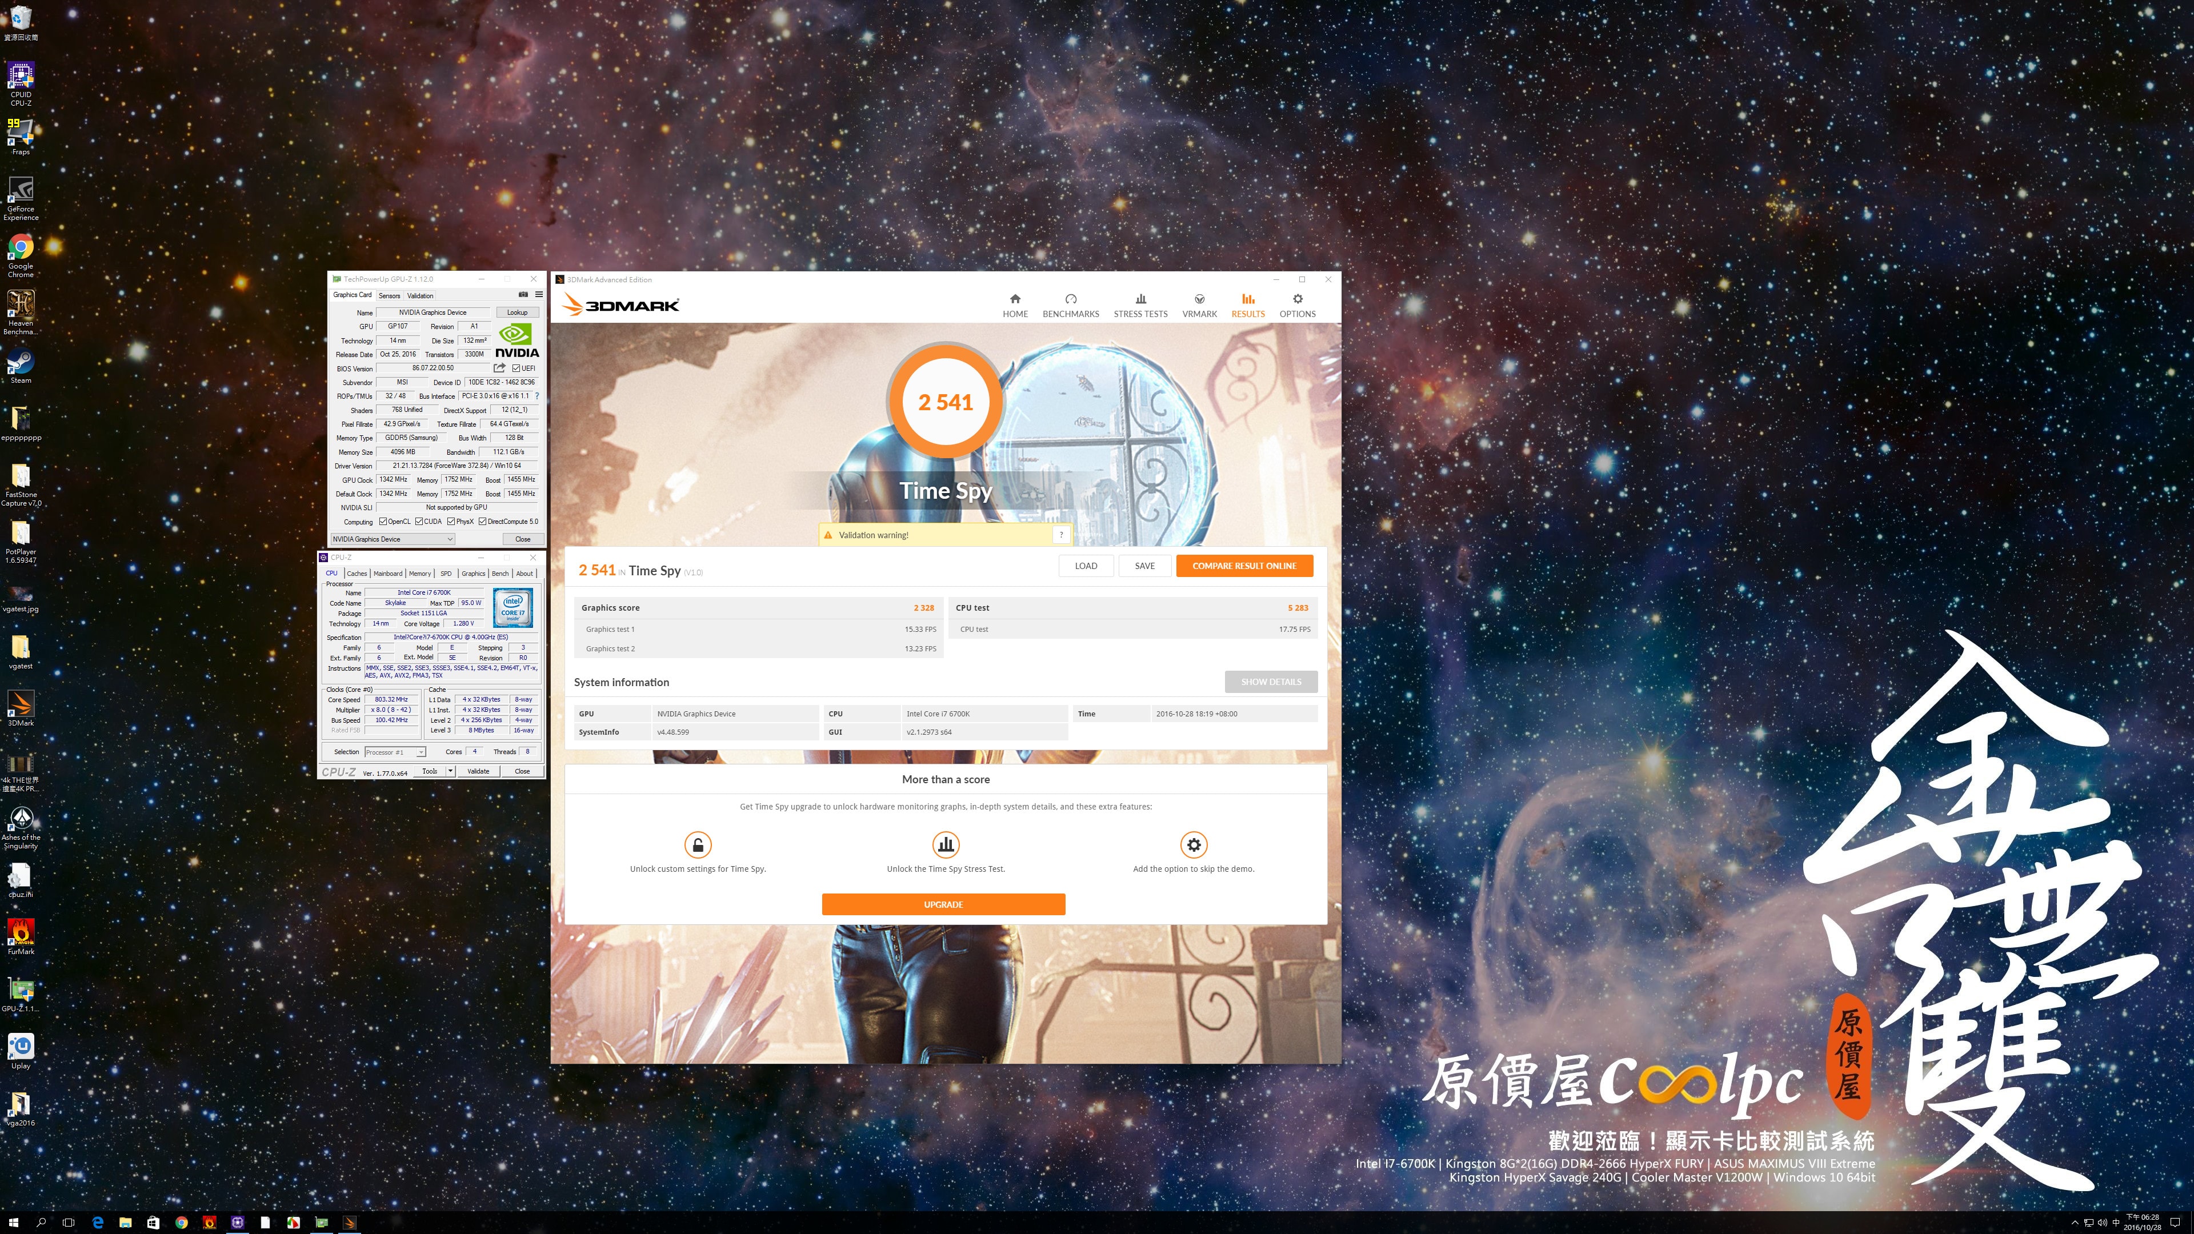2194x1234 pixels.
Task: Click the validation warning help question mark
Action: coord(1061,535)
